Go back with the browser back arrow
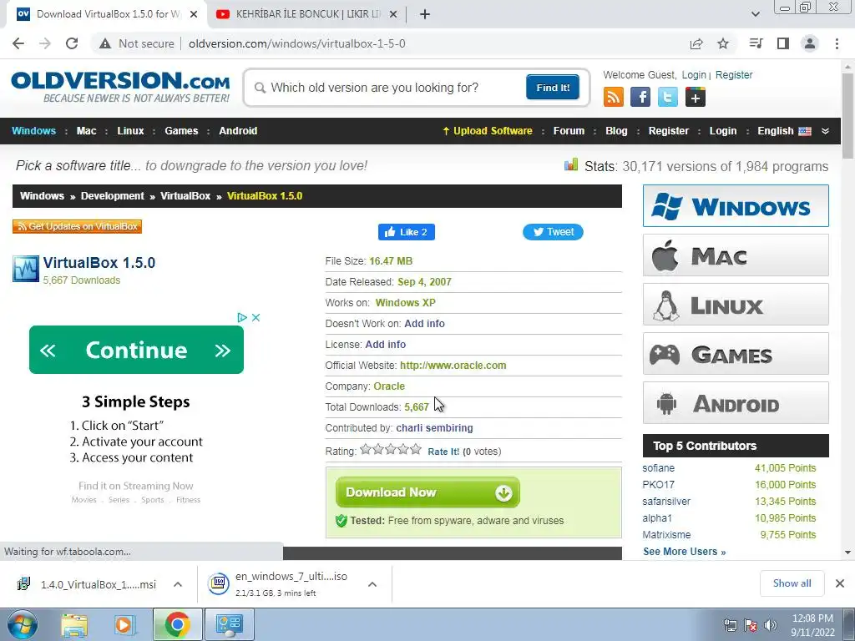 [x=18, y=43]
